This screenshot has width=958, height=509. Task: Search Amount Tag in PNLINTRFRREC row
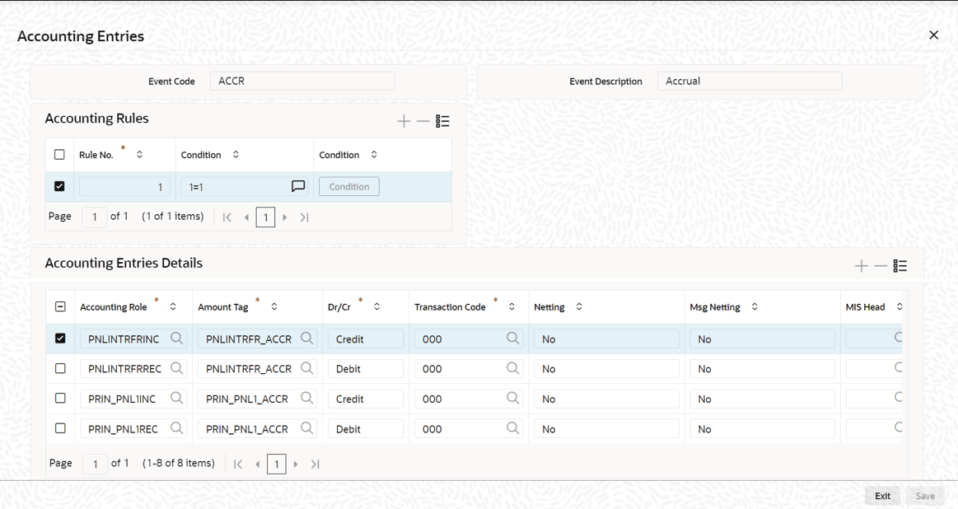pos(306,368)
